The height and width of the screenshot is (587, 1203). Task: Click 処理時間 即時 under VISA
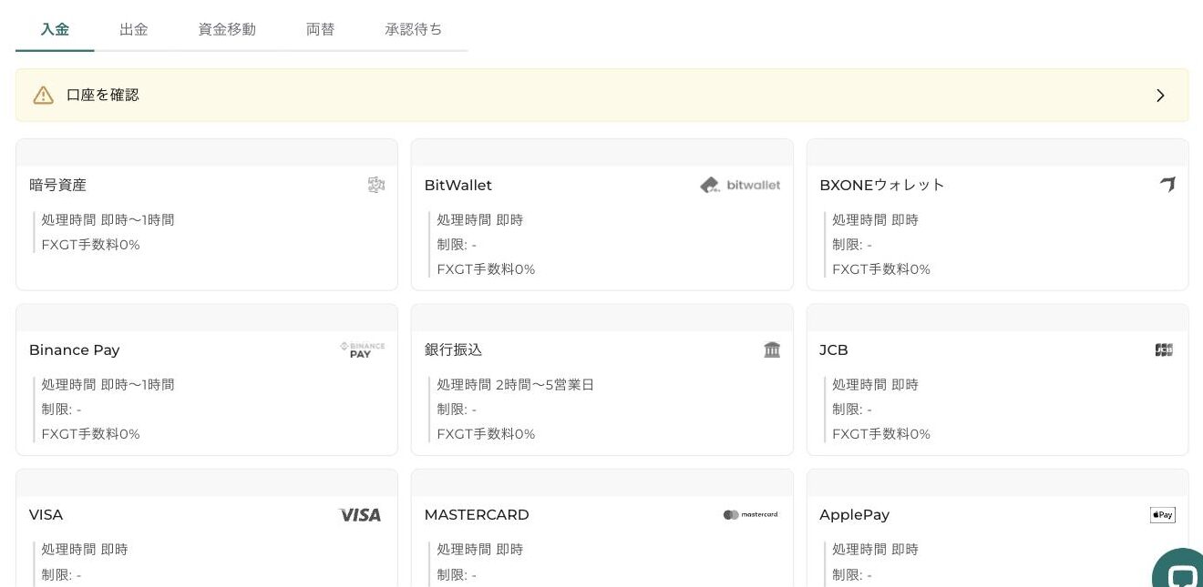click(x=85, y=550)
